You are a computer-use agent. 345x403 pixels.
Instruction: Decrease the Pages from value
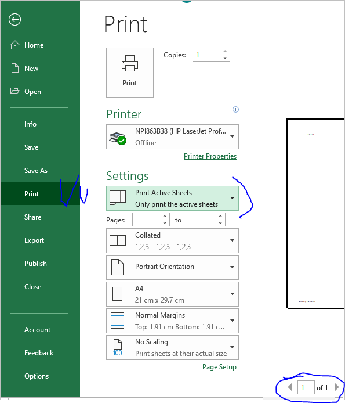[165, 223]
